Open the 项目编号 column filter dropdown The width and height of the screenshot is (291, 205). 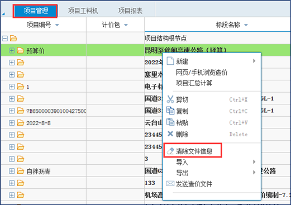click(57, 25)
